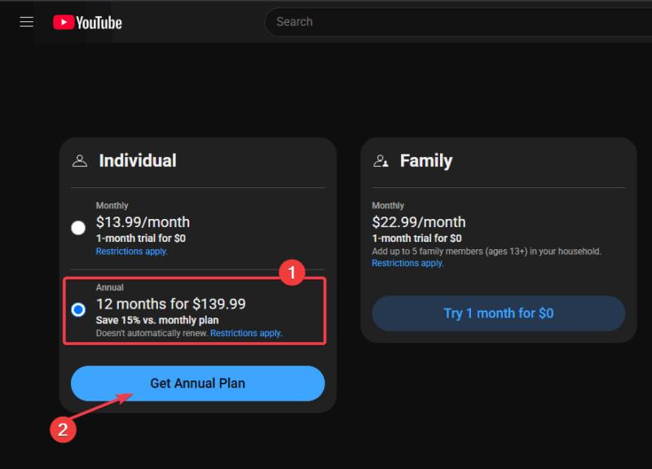Viewport: 652px width, 469px height.
Task: Select the Annual plan radio button
Action: tap(78, 309)
